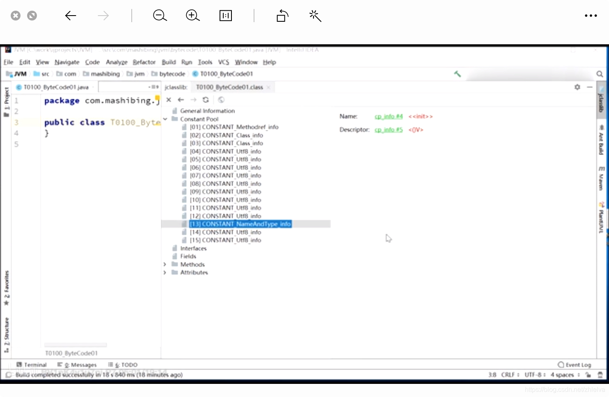Follow the cp_info #4 link
The image size is (609, 397).
tap(389, 116)
